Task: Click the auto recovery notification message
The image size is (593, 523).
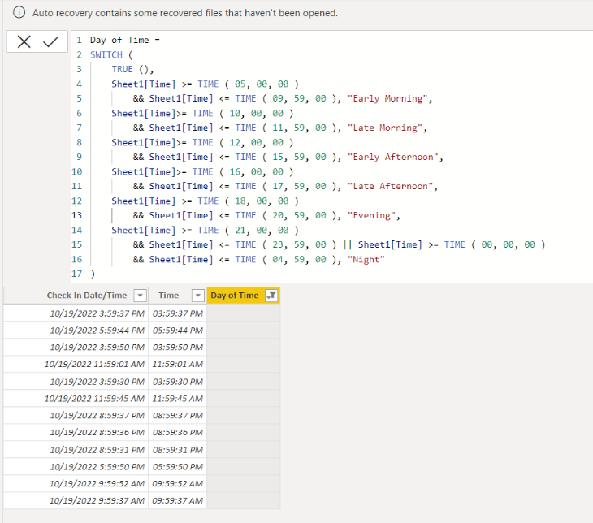Action: [x=185, y=13]
